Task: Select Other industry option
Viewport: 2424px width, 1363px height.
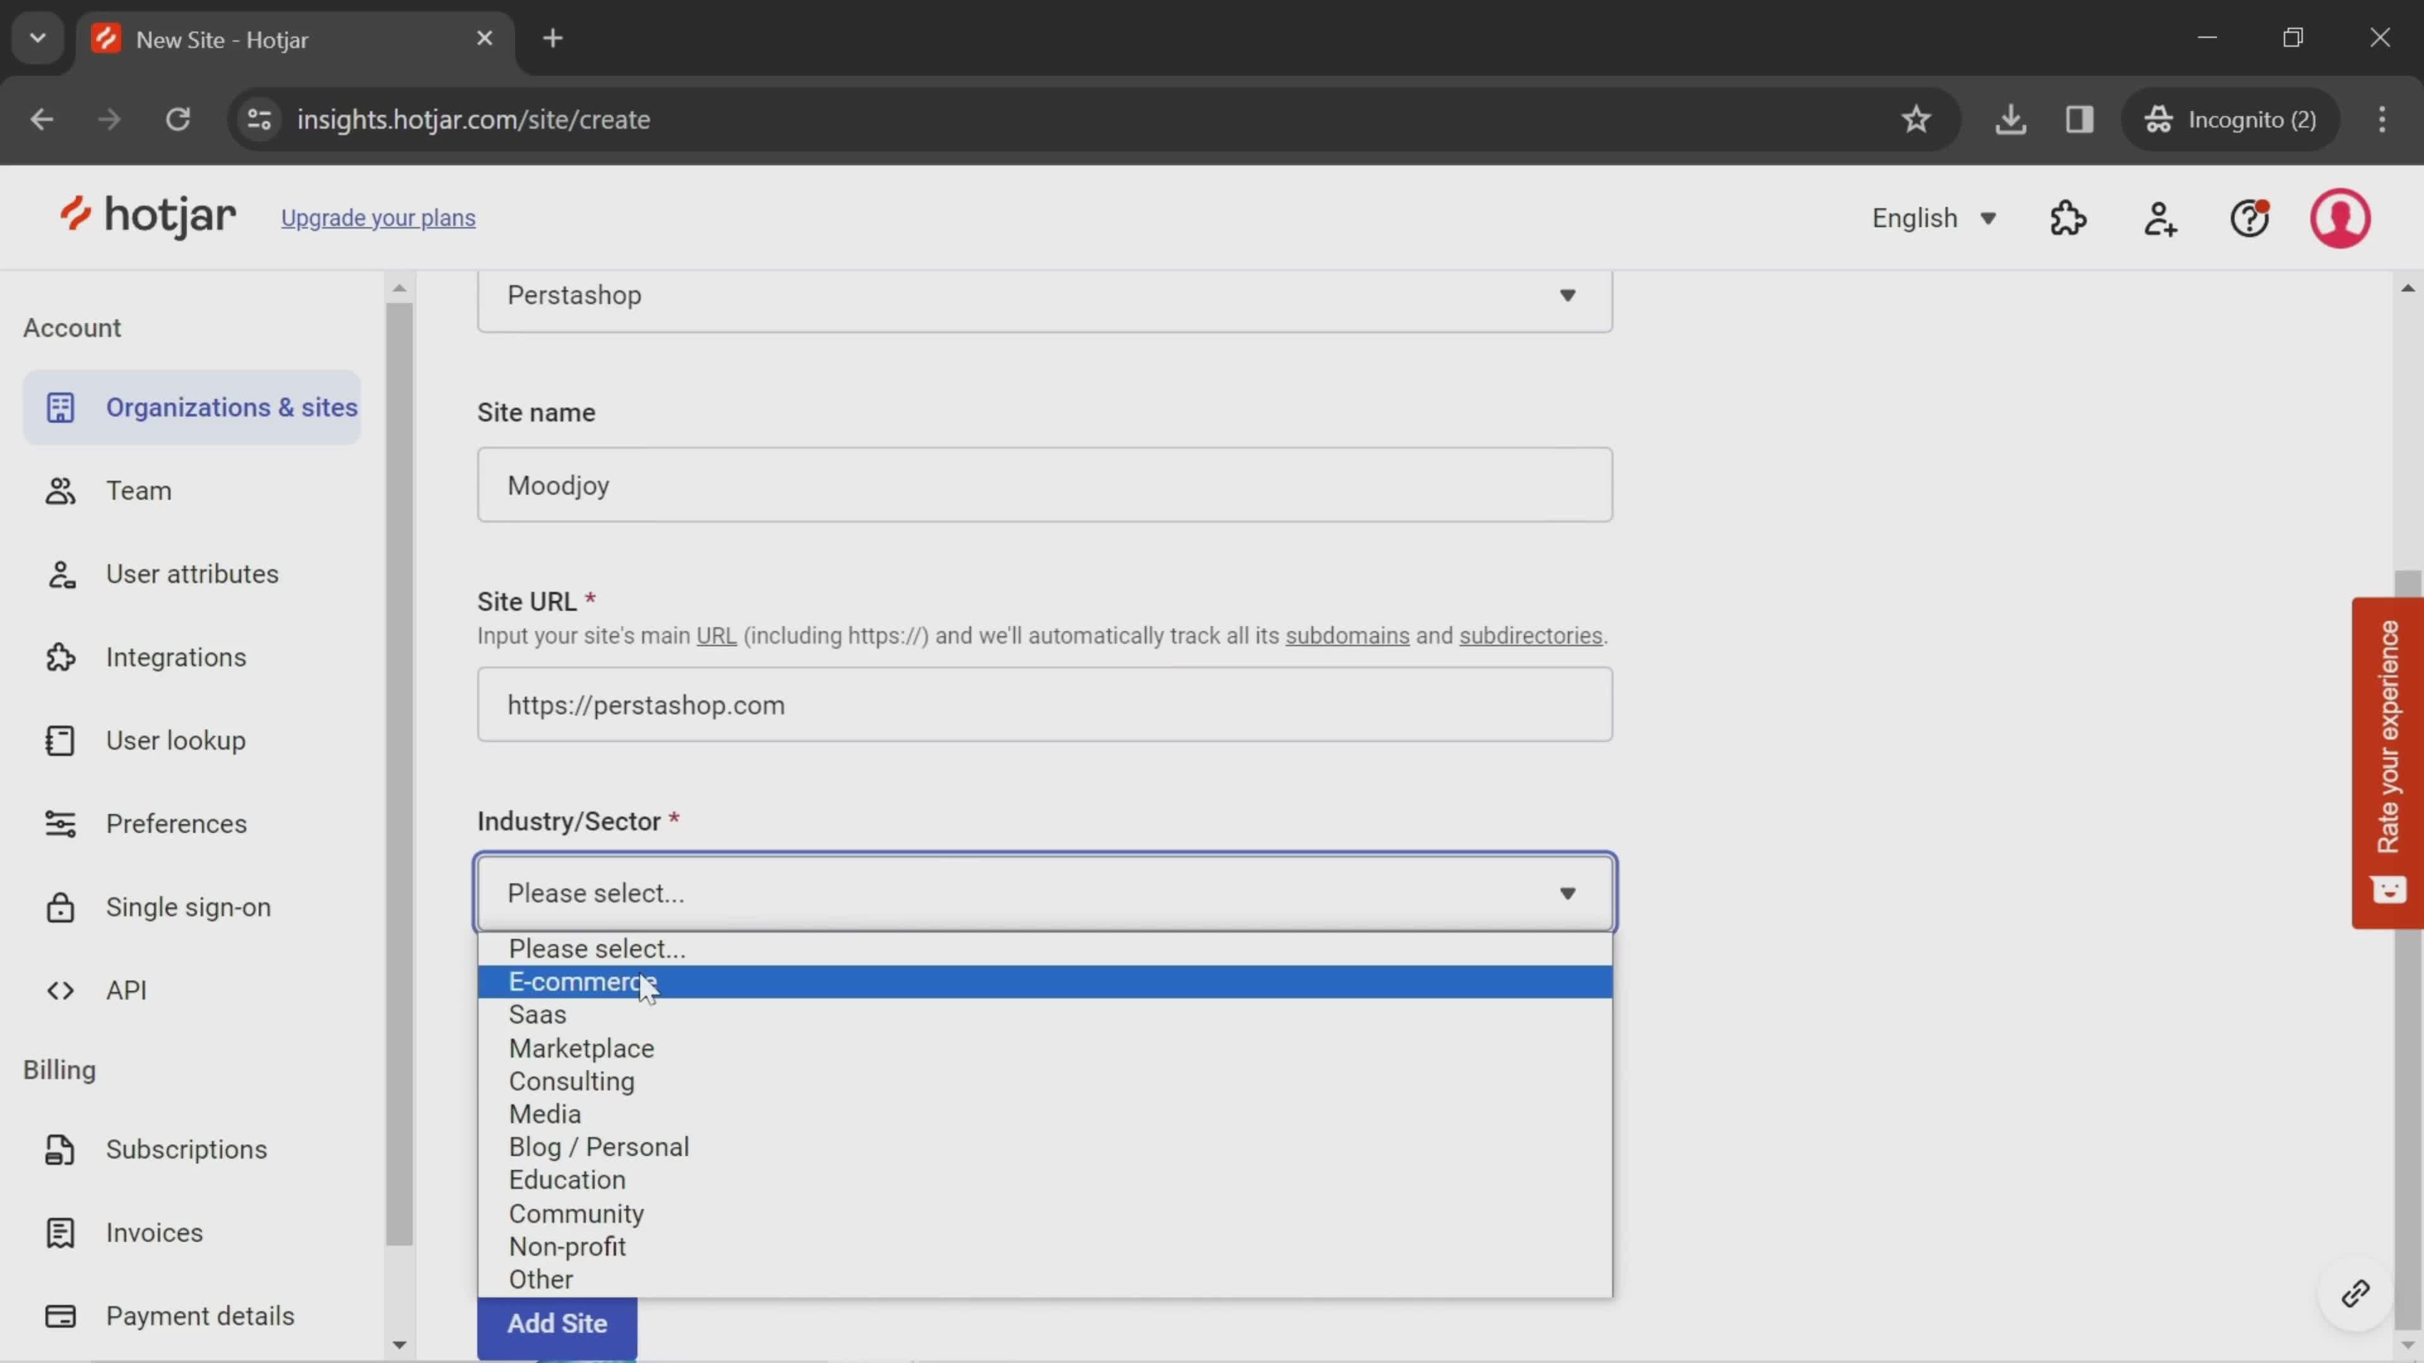Action: pyautogui.click(x=1045, y=1280)
